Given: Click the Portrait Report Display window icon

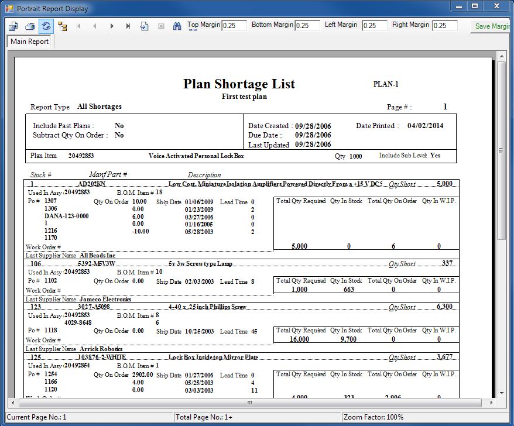Looking at the screenshot, I should 9,9.
